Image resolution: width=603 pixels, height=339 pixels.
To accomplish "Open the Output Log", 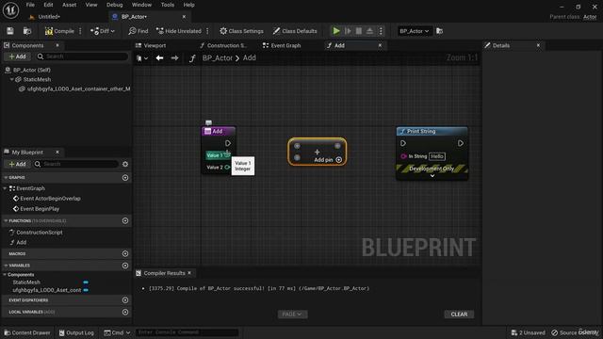I will pyautogui.click(x=76, y=332).
